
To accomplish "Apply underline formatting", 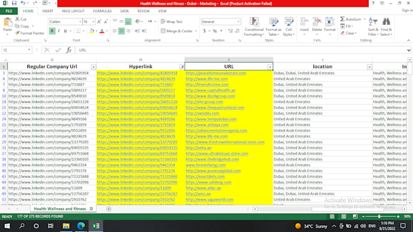I will 66,31.
